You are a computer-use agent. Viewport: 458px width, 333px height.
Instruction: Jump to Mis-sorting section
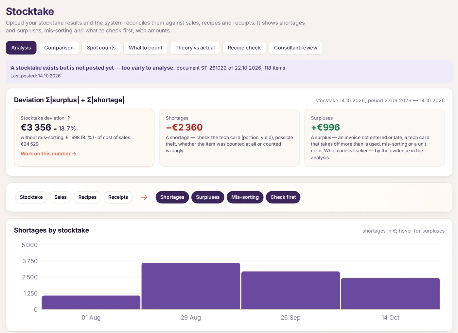245,197
